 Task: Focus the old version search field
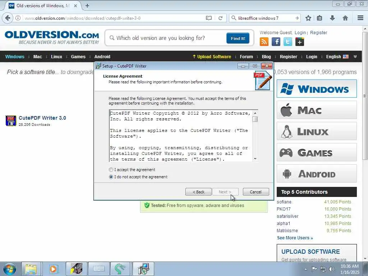167,38
